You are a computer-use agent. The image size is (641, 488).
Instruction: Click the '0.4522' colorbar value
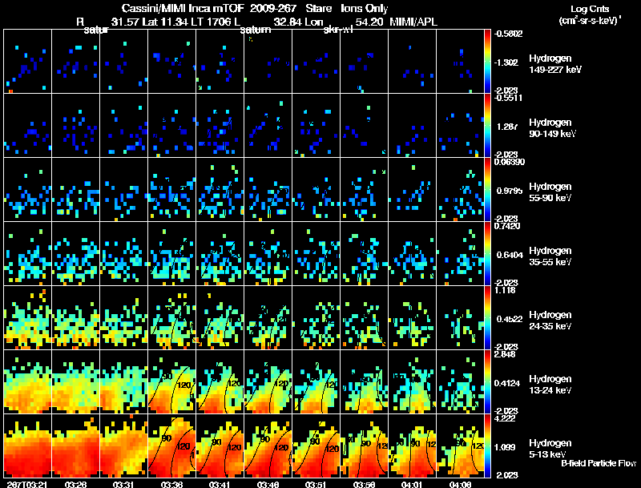(x=510, y=319)
